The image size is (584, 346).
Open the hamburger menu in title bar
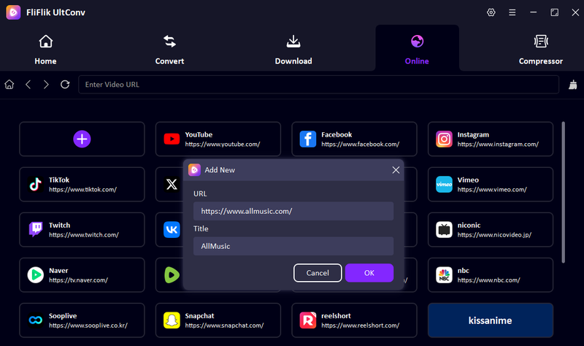pyautogui.click(x=512, y=12)
